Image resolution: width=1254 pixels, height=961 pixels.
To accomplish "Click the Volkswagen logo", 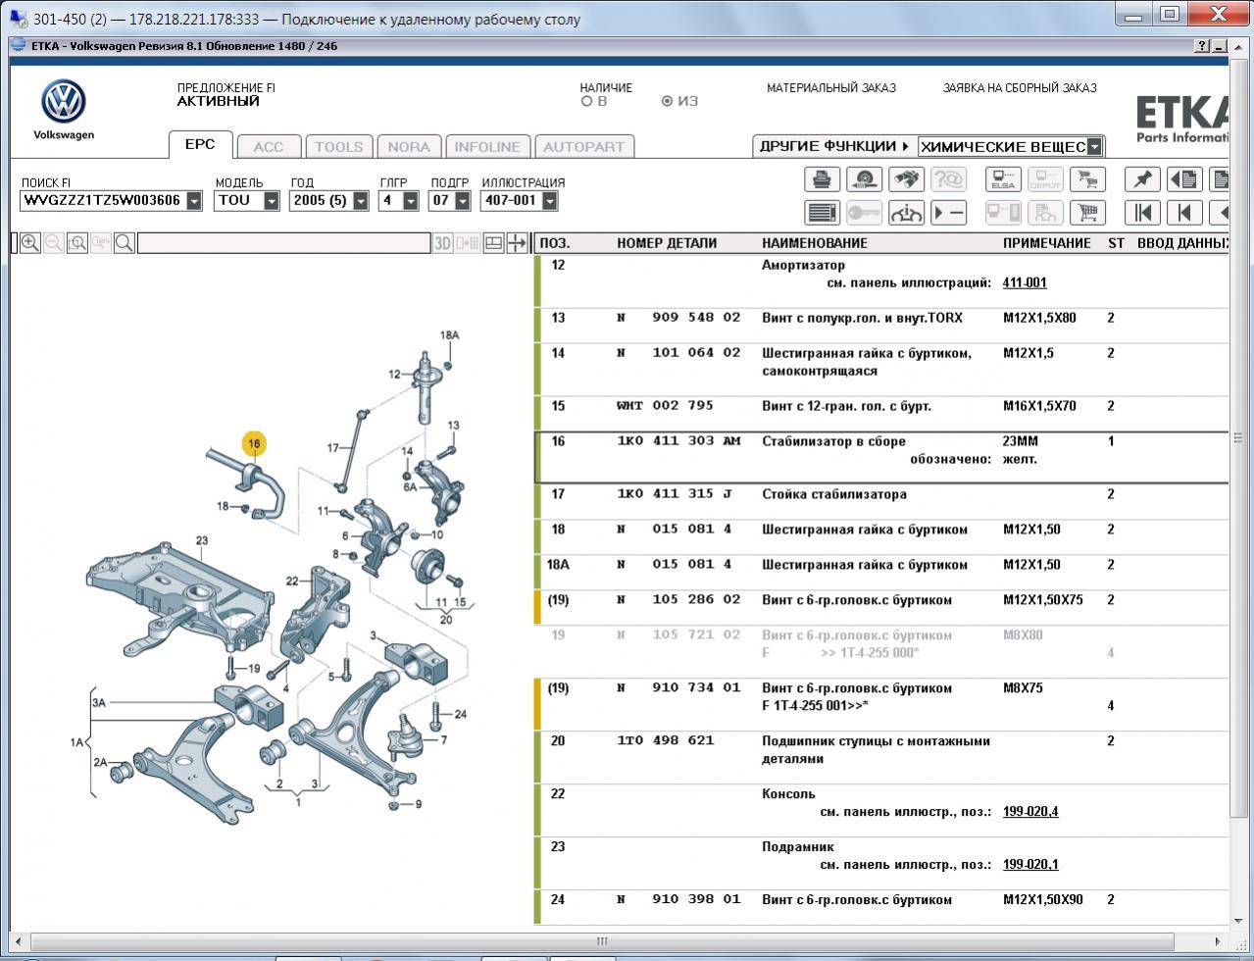I will click(64, 102).
